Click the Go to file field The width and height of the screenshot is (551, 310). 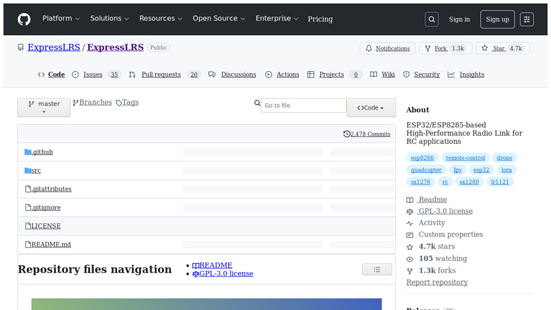click(303, 105)
